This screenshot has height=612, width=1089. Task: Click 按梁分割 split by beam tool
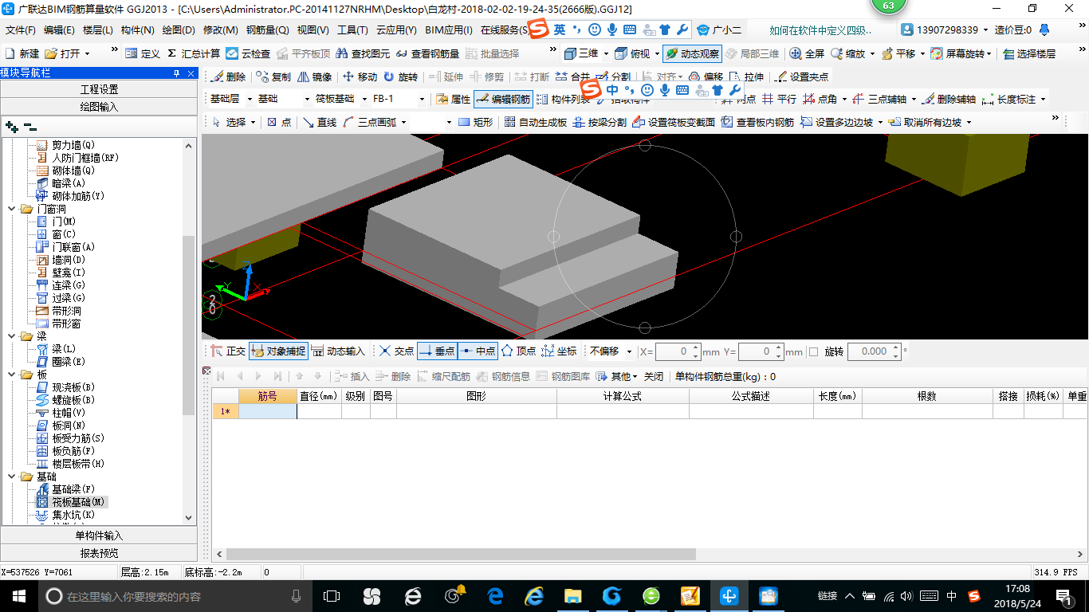tap(600, 122)
